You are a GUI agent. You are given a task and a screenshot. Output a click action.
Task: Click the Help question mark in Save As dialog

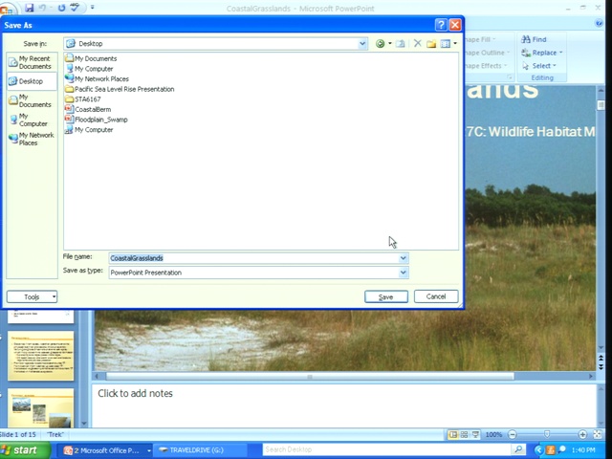coord(441,25)
